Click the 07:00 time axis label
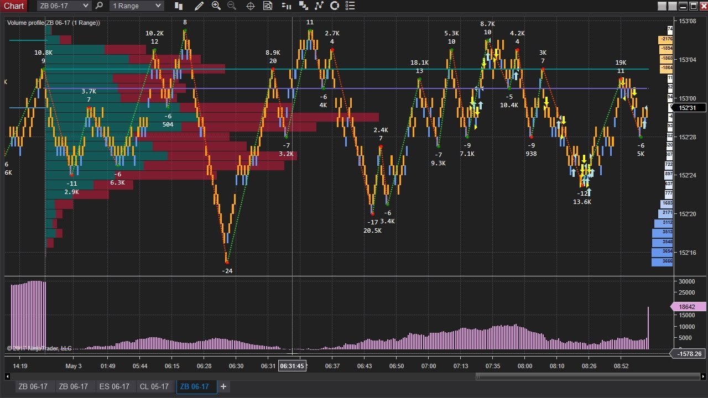 coord(429,366)
